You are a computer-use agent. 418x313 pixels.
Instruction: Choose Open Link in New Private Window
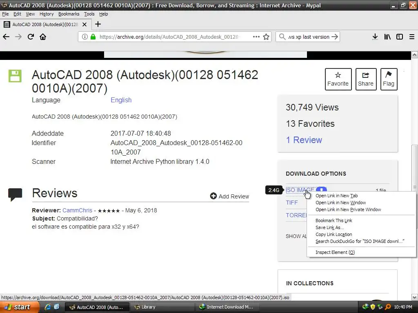[x=362, y=209]
